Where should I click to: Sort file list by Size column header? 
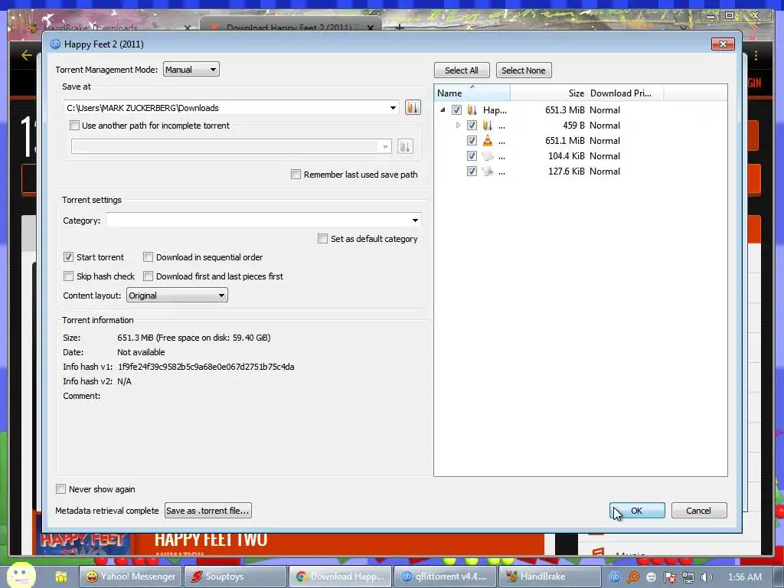(x=548, y=93)
